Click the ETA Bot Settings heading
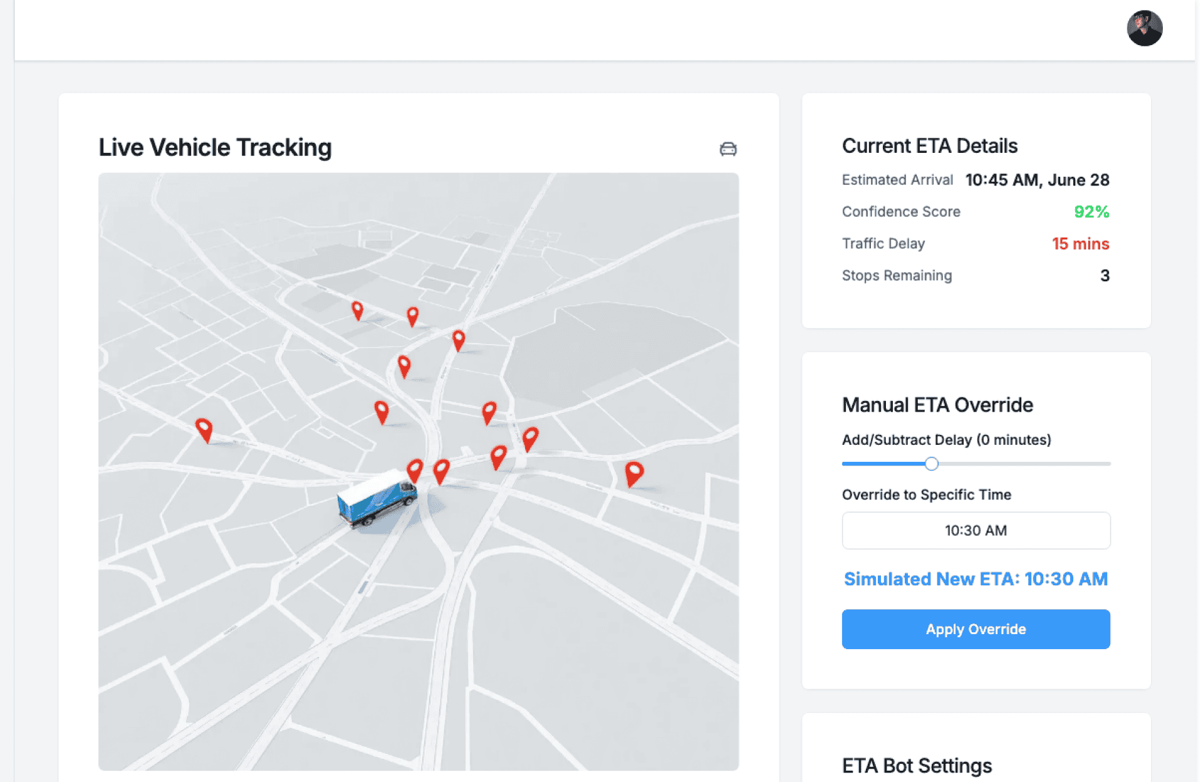Screen dimensions: 1203x782 (917, 765)
